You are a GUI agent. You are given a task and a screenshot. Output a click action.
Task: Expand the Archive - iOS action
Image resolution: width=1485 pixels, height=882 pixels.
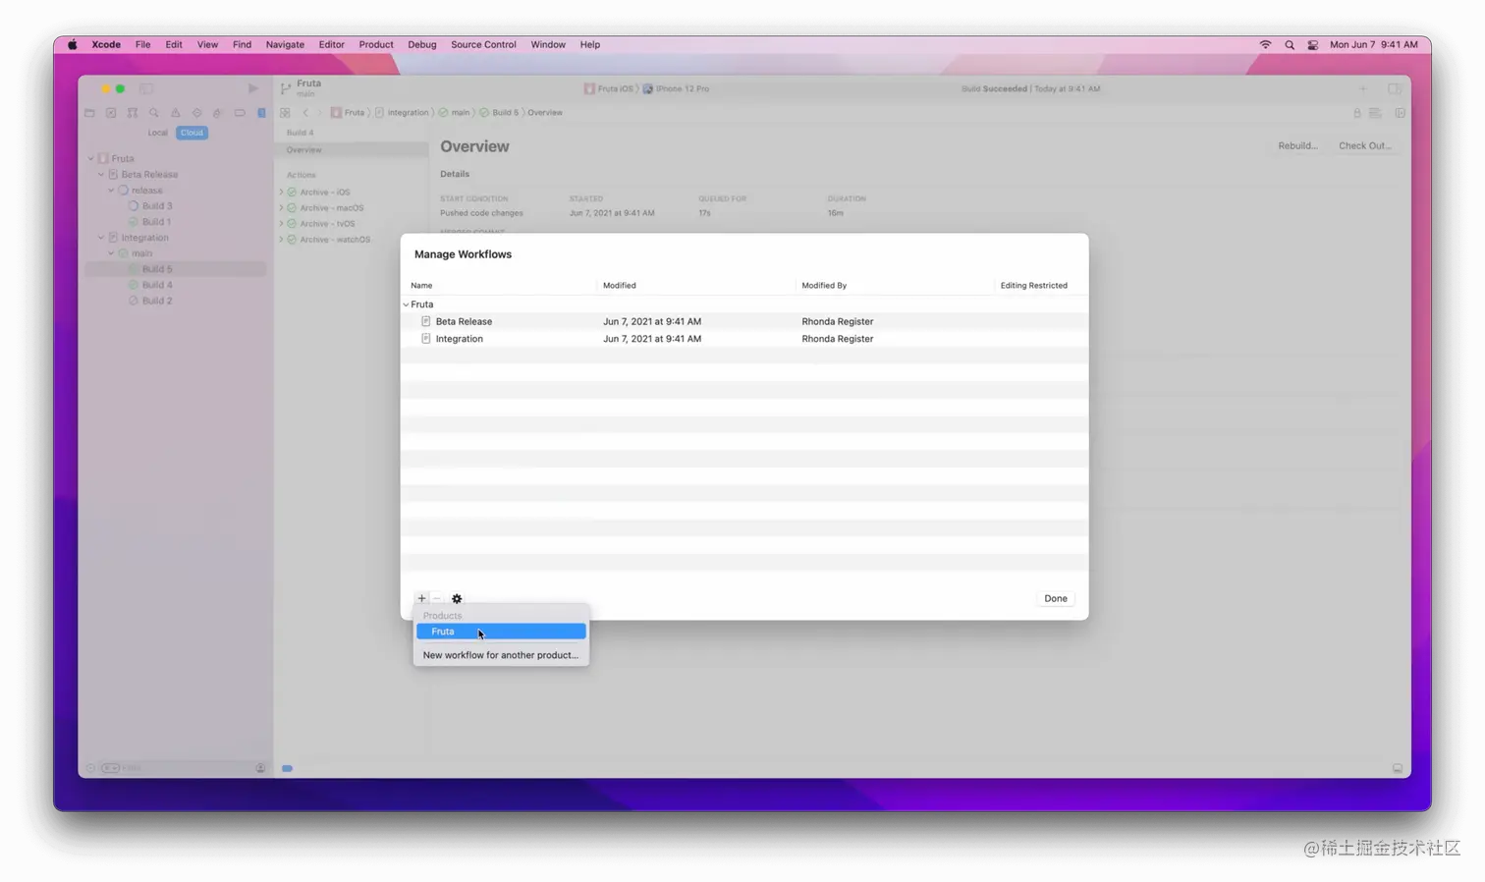click(x=281, y=193)
